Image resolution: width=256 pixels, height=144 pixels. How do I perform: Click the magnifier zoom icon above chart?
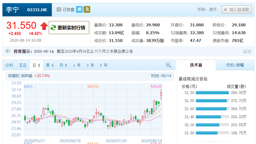(168, 65)
